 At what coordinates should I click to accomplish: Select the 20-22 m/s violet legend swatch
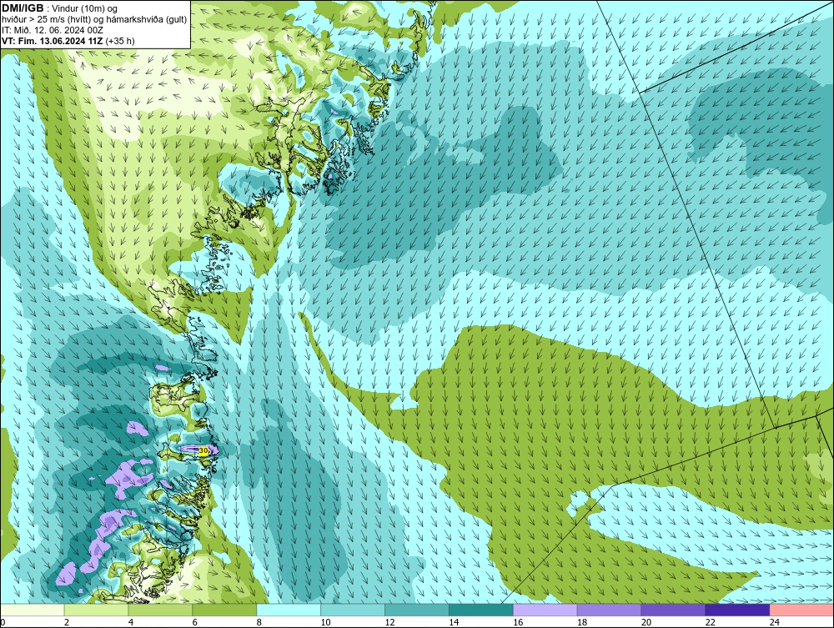pyautogui.click(x=673, y=610)
